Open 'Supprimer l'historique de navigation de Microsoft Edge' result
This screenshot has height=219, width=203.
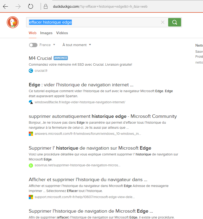coord(91,211)
